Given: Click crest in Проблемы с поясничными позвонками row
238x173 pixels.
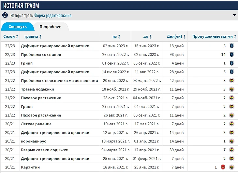Looking at the screenshot, I should pyautogui.click(x=232, y=81).
